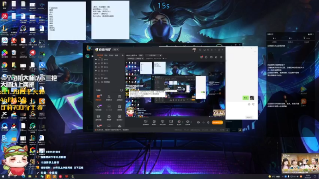Open streaming settings with the gear icon
319x179 pixels.
point(208,123)
